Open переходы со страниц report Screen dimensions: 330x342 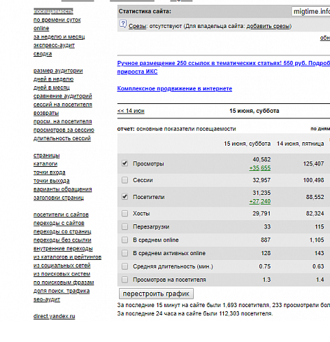pyautogui.click(x=62, y=231)
